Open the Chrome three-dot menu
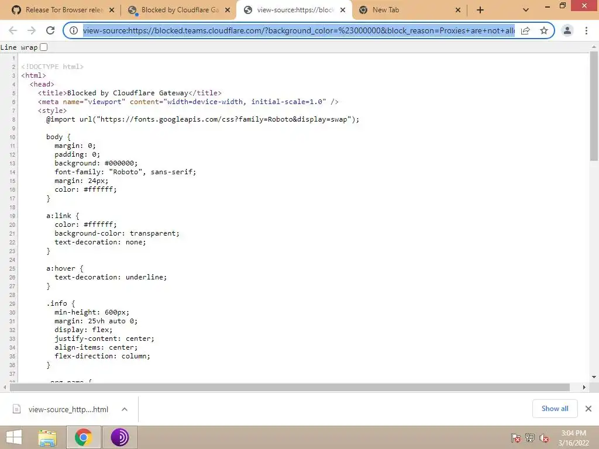The image size is (599, 449). (x=586, y=30)
